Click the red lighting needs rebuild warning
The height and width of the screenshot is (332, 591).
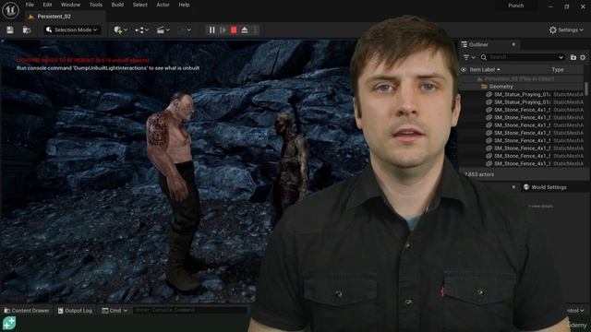82,60
